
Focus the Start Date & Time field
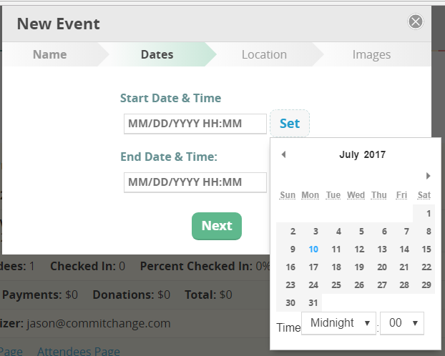coord(193,124)
